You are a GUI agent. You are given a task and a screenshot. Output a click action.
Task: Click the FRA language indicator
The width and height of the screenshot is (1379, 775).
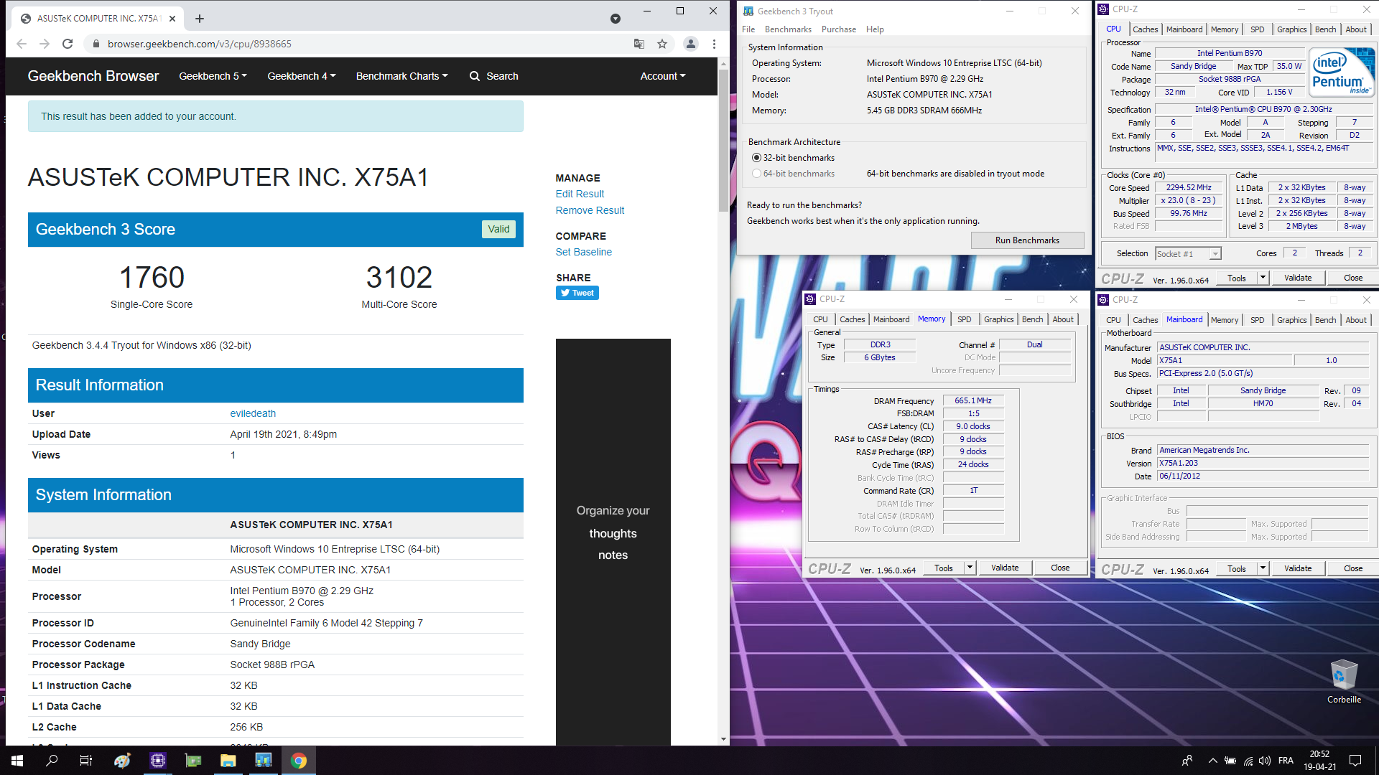click(1286, 761)
